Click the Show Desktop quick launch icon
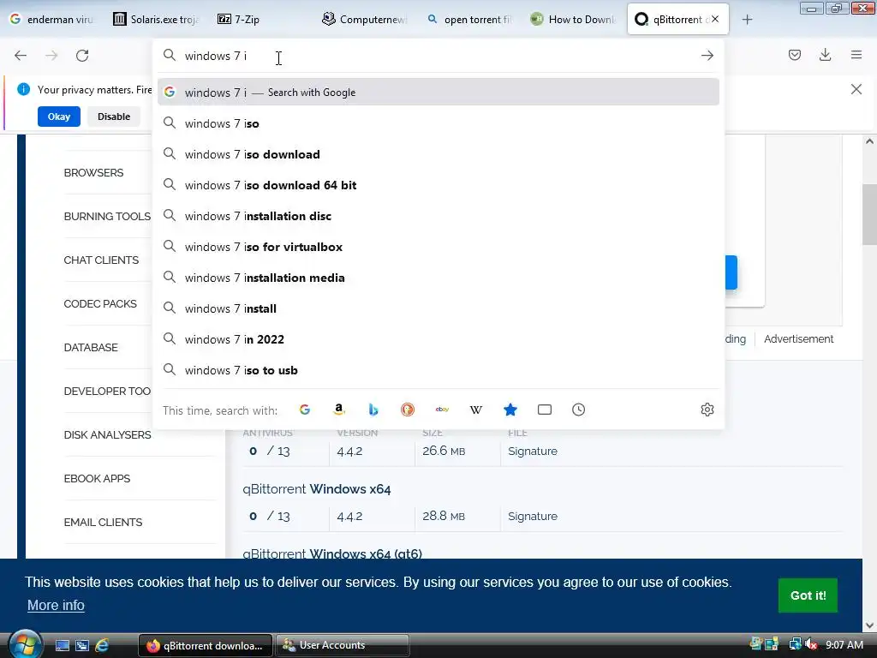 tap(62, 646)
